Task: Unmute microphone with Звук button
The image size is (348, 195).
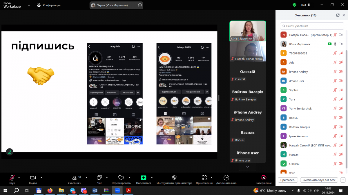Action: 12,178
